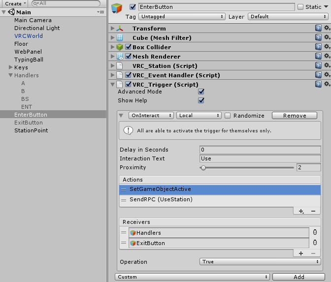331x282 pixels.
Task: Disable the Mesh Renderer component checkbox
Action: [129, 56]
